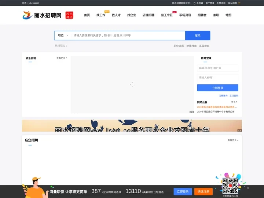View more 紧急招聘 via 查看更多

tap(62, 58)
